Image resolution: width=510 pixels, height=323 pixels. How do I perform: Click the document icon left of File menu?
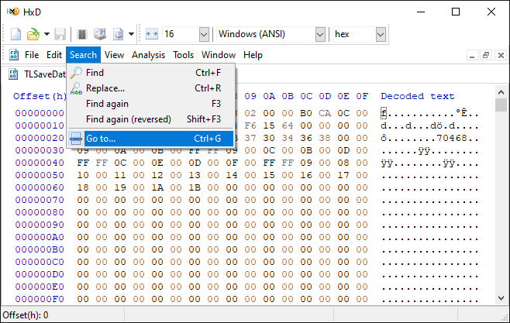tap(14, 55)
